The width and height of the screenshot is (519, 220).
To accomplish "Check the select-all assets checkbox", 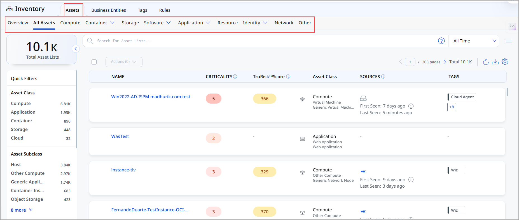I will click(x=94, y=62).
